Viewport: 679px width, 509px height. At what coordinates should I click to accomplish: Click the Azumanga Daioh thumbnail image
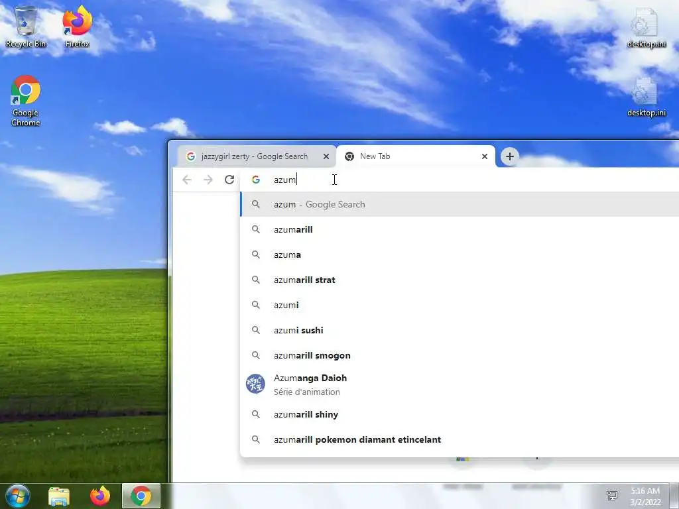[x=255, y=384]
